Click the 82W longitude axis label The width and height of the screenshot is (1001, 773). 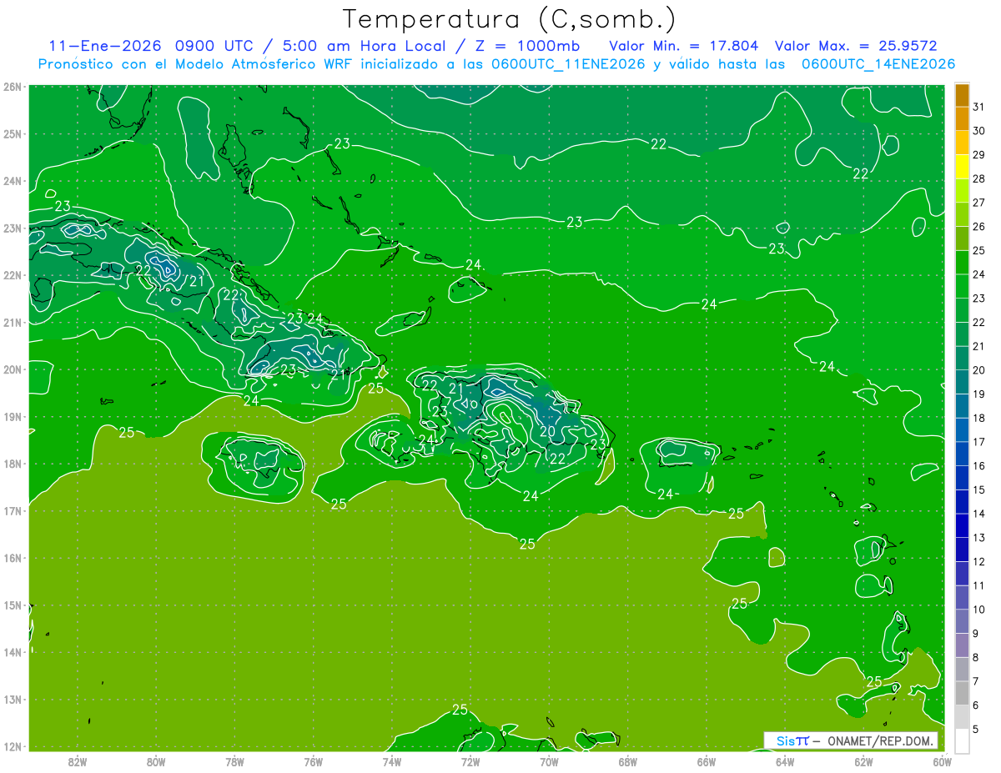click(78, 760)
